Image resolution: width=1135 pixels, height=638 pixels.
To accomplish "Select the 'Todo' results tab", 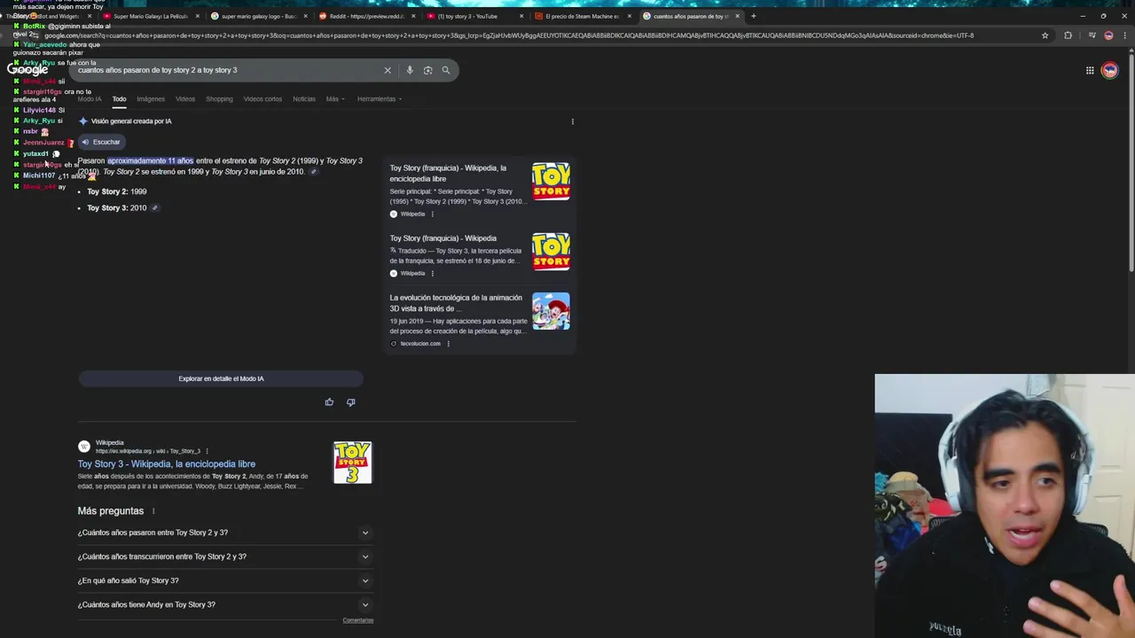I will tap(119, 99).
